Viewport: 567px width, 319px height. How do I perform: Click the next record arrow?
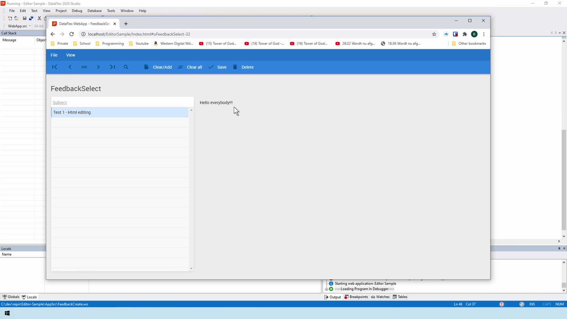click(x=98, y=67)
